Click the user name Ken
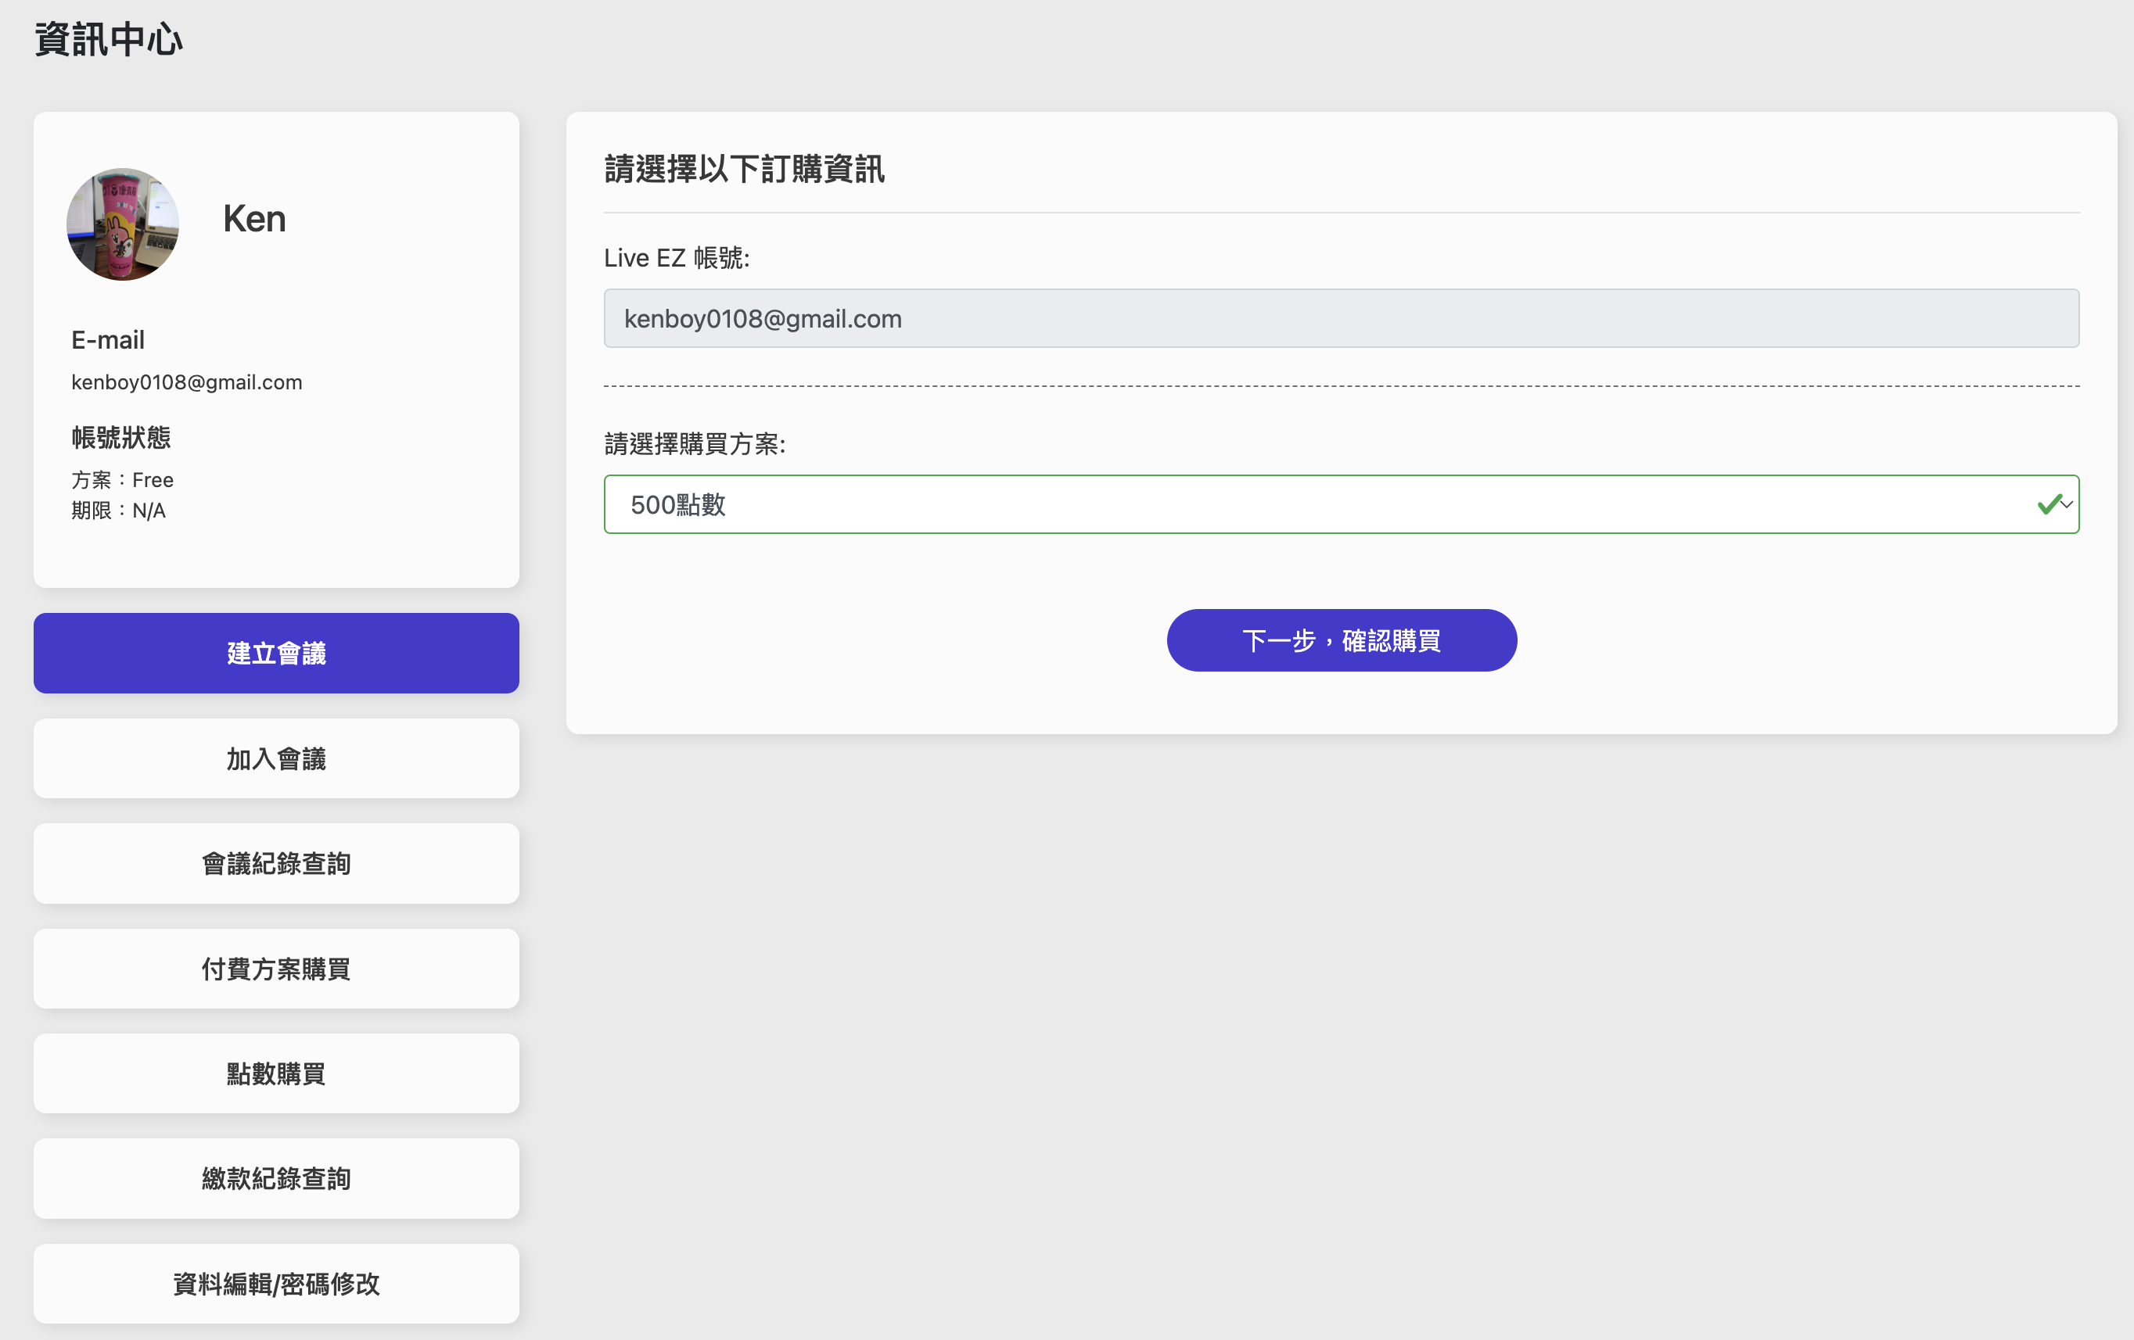Image resolution: width=2134 pixels, height=1340 pixels. [x=254, y=219]
